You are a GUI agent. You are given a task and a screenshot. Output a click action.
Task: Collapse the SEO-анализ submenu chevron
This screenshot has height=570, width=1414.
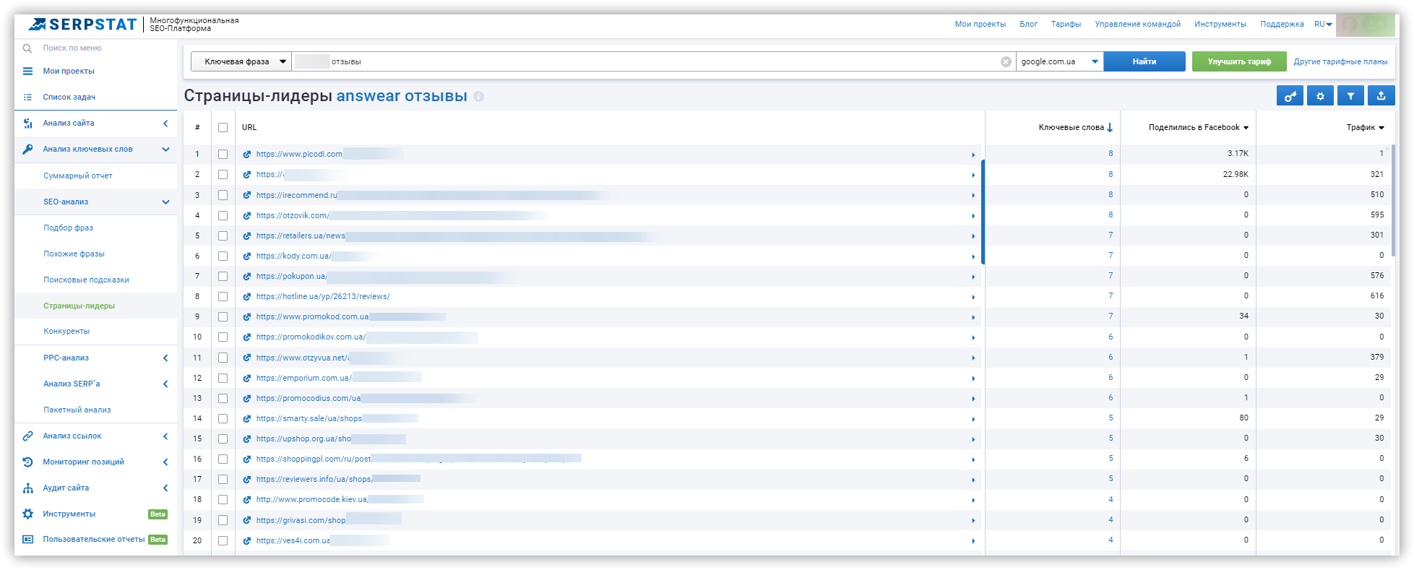[x=165, y=202]
